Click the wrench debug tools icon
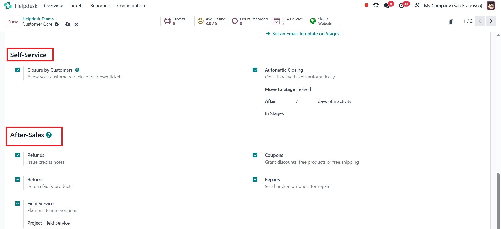 (x=417, y=5)
